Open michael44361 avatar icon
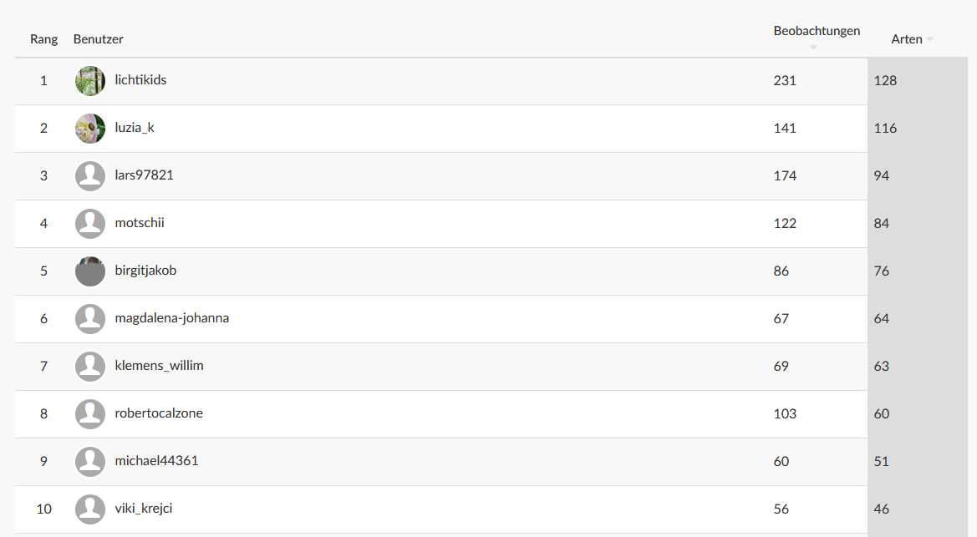Image resolution: width=977 pixels, height=537 pixels. click(x=90, y=462)
